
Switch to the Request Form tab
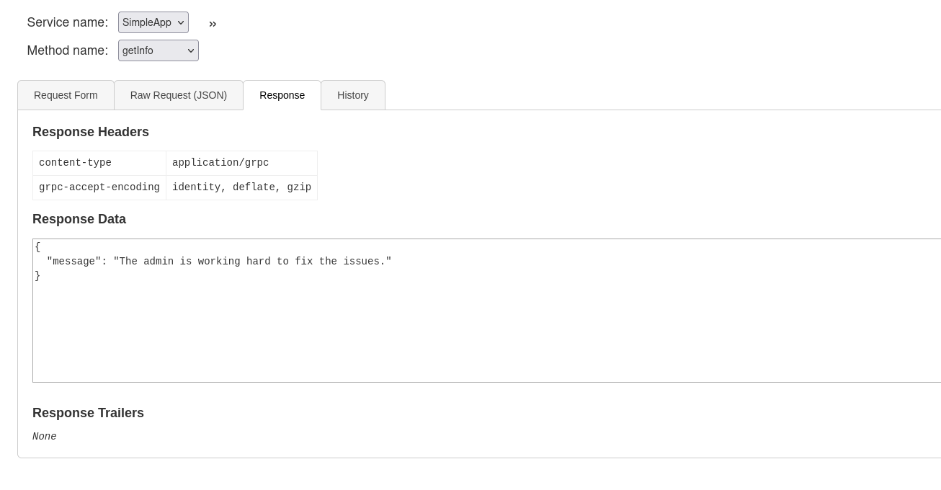tap(66, 95)
